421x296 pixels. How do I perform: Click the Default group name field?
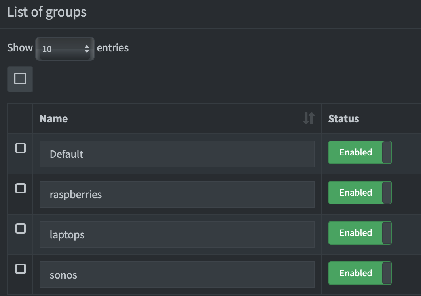tap(177, 154)
